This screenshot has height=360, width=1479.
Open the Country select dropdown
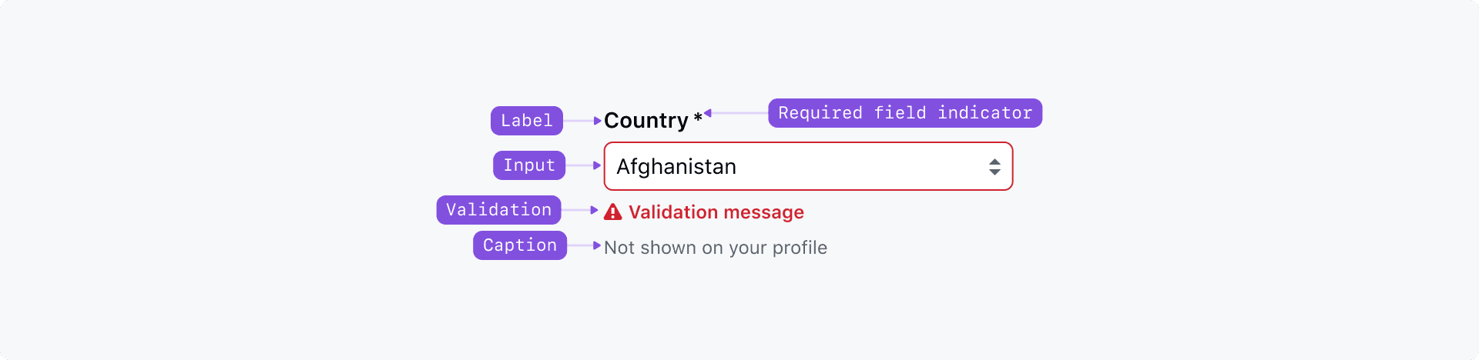[x=807, y=166]
